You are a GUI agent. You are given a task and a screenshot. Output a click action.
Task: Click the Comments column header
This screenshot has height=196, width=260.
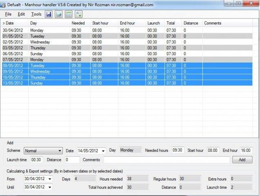pyautogui.click(x=227, y=23)
